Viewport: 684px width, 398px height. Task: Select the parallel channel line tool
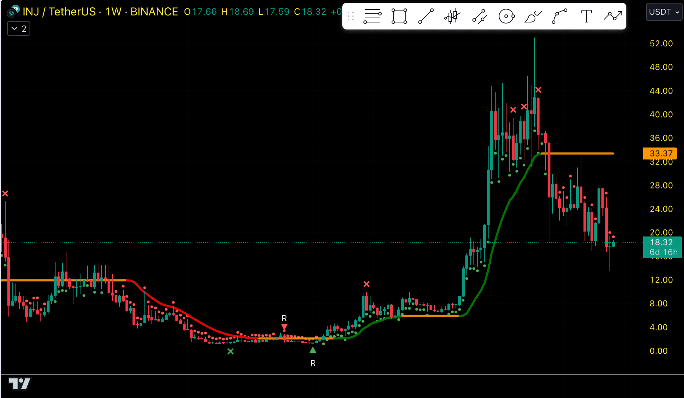[x=479, y=16]
